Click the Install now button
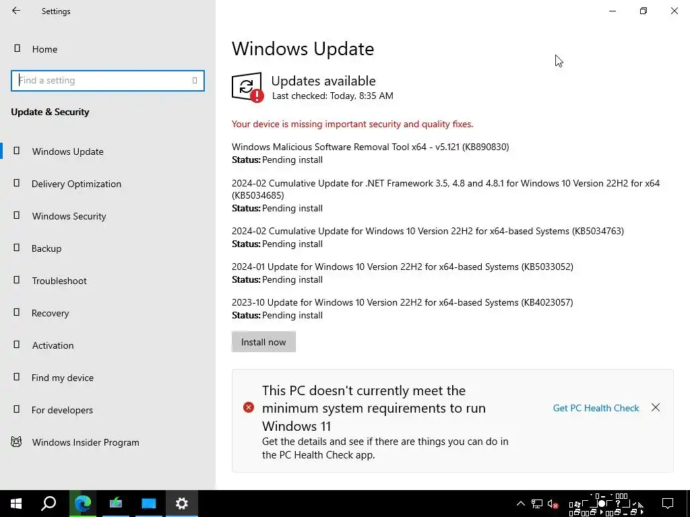 pyautogui.click(x=263, y=342)
